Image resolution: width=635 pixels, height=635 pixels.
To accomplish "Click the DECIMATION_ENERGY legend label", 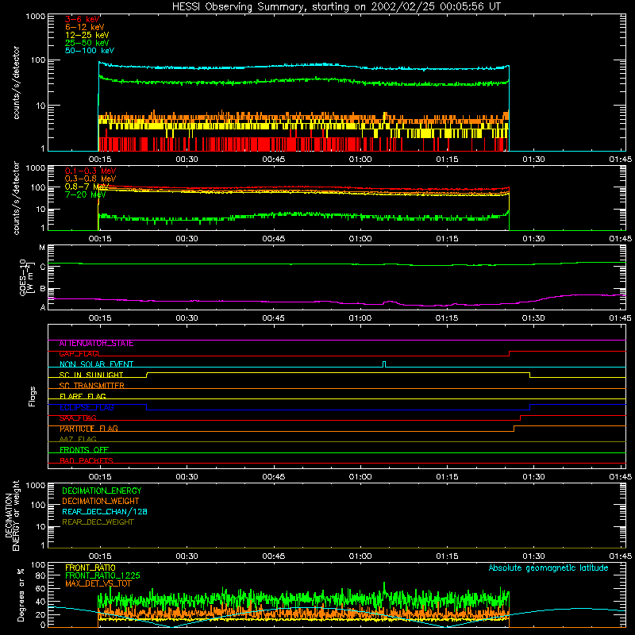I will click(102, 491).
